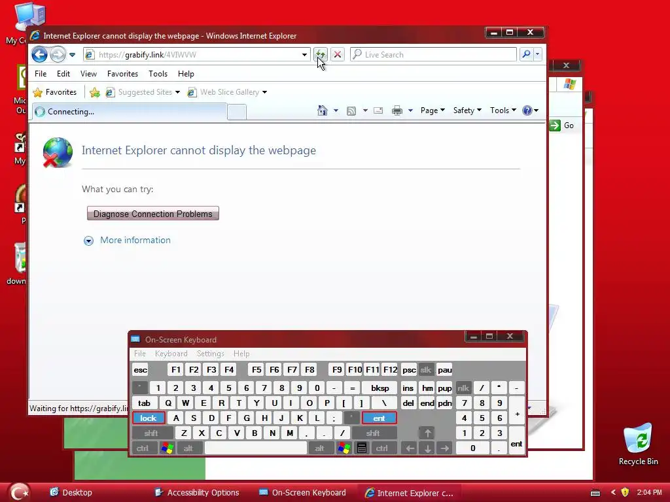The height and width of the screenshot is (502, 670).
Task: Toggle the nlk num lock key
Action: (x=463, y=388)
